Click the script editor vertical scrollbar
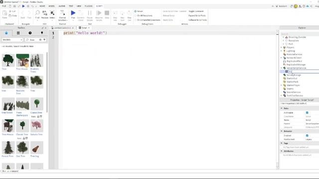This screenshot has height=179, width=319. pos(277,99)
